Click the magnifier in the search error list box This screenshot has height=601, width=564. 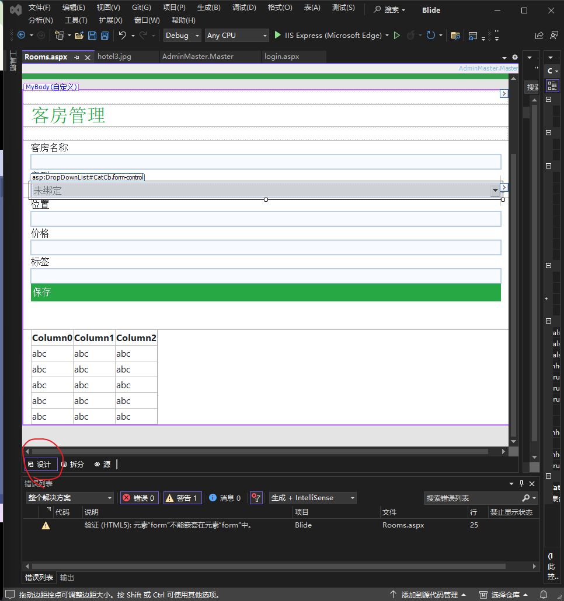(525, 498)
